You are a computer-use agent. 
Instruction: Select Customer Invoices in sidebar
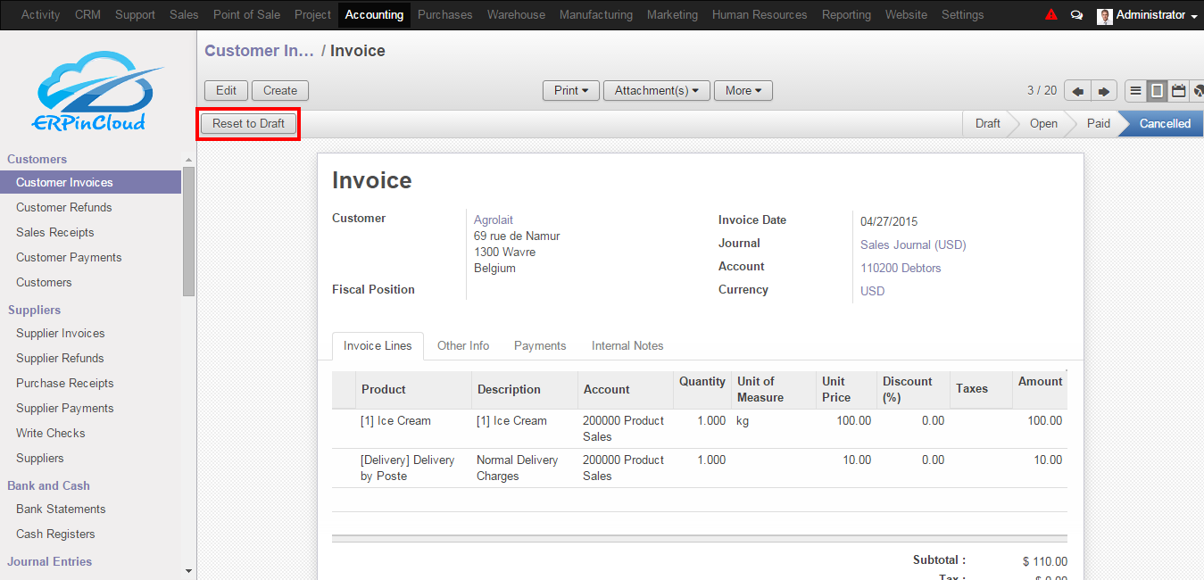90,183
